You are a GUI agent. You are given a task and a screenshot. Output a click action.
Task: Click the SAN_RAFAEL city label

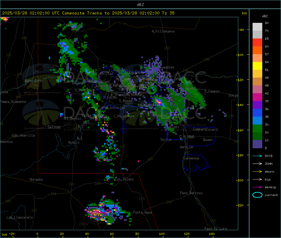pyautogui.click(x=115, y=85)
